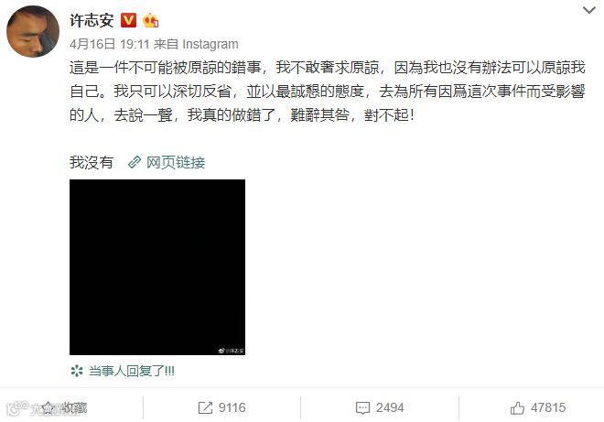604x422 pixels.
Task: Open the 许志安 profile avatar
Action: (x=33, y=32)
